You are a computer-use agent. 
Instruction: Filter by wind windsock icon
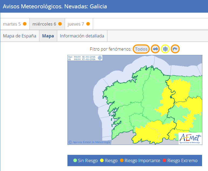pos(175,49)
